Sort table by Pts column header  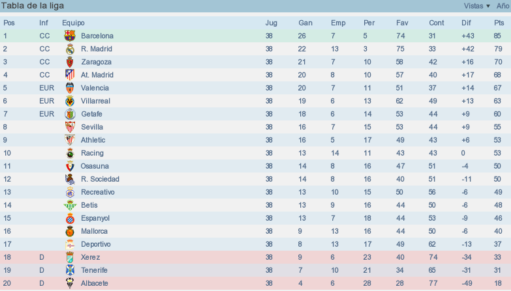[499, 23]
